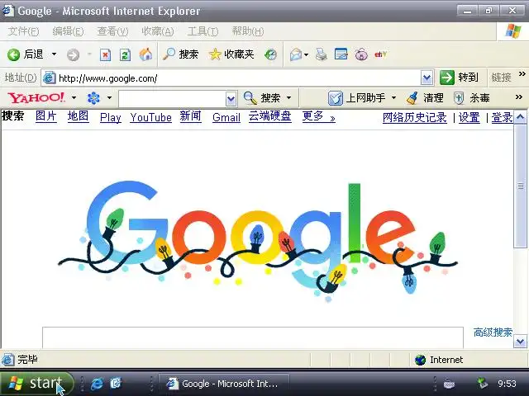Viewport: 529px width, 396px height.
Task: Open the address bar dropdown list
Action: coord(427,78)
